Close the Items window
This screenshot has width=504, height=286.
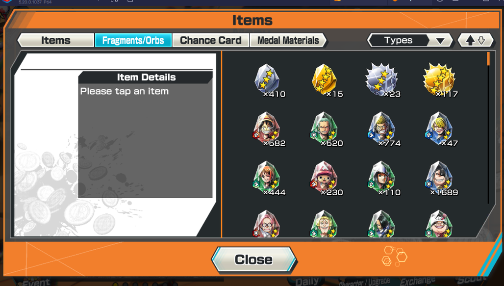click(254, 260)
